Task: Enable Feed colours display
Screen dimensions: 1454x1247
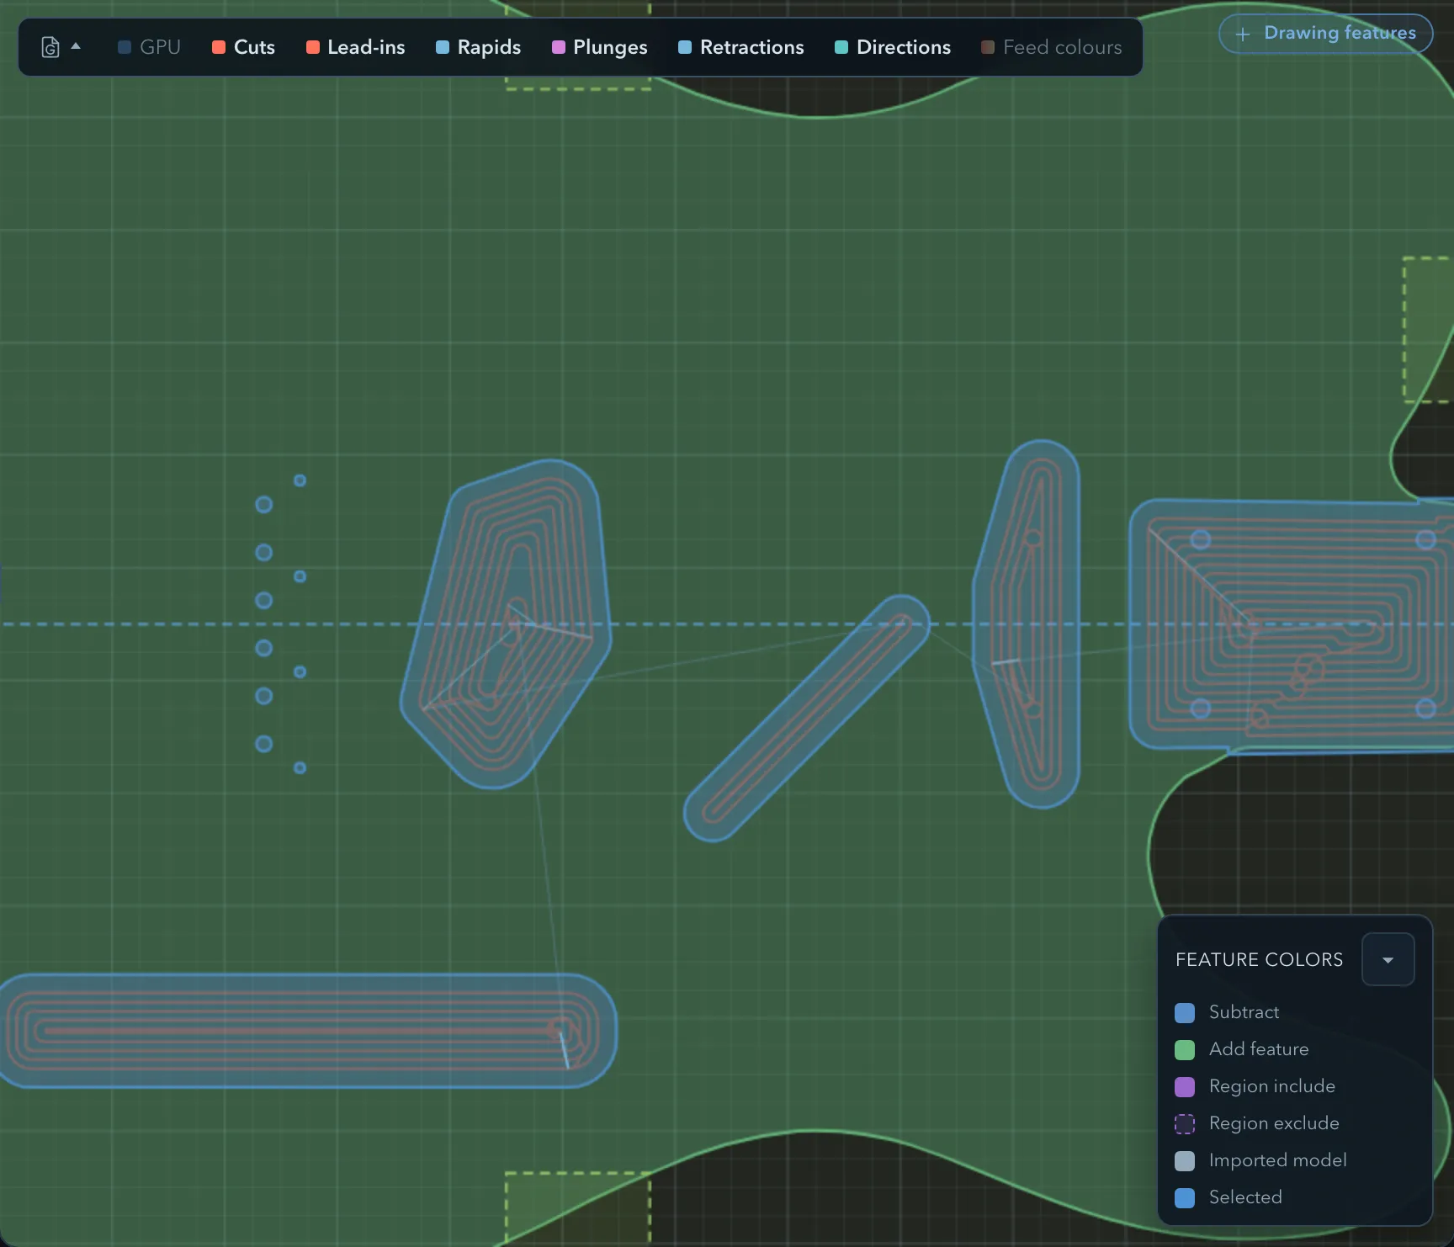Action: coord(1052,47)
